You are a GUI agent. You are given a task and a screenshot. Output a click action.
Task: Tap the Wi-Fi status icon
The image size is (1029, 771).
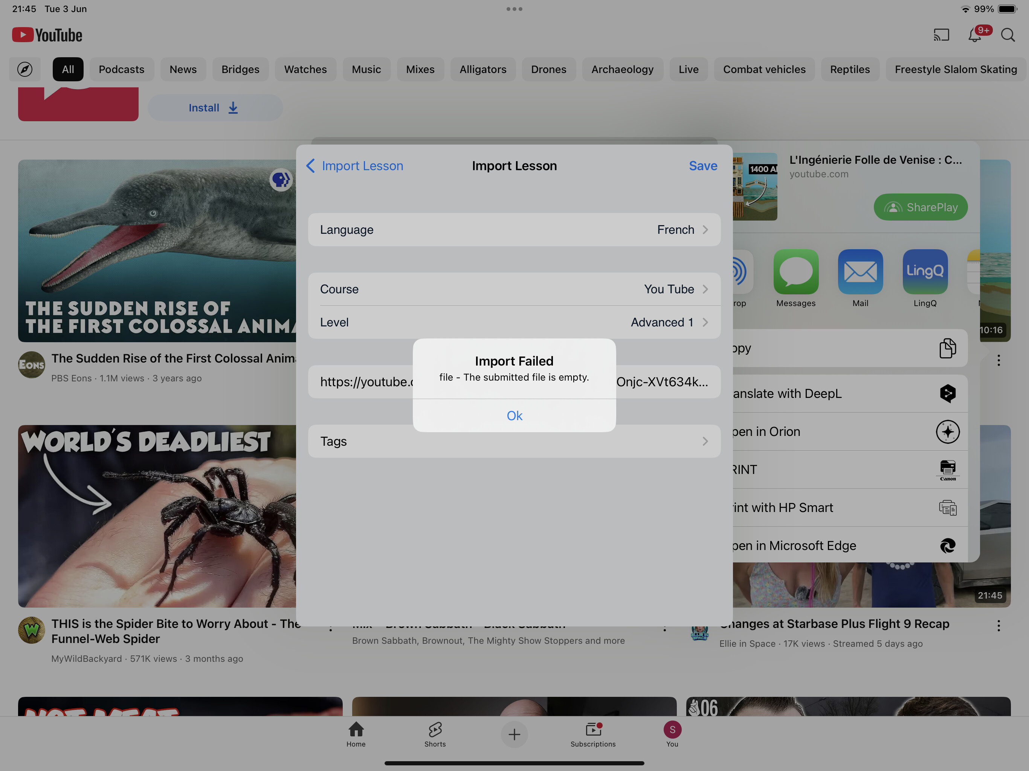[965, 9]
